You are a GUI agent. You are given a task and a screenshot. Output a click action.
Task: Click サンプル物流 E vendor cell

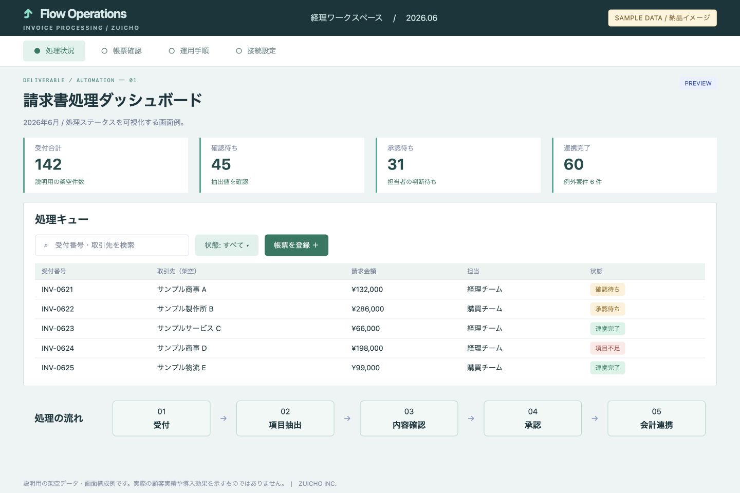click(x=181, y=368)
